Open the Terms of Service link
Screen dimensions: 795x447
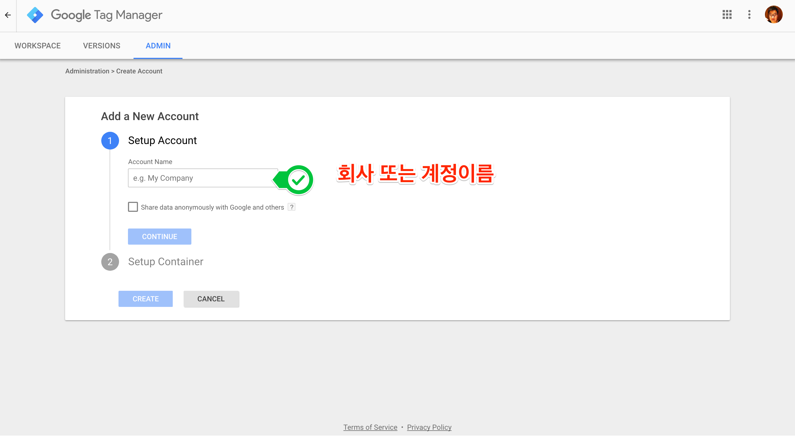pos(370,427)
